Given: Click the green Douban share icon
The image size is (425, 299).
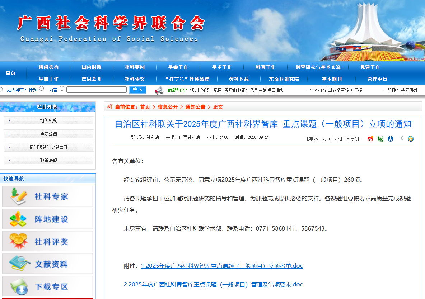Looking at the screenshot, I should 380,139.
